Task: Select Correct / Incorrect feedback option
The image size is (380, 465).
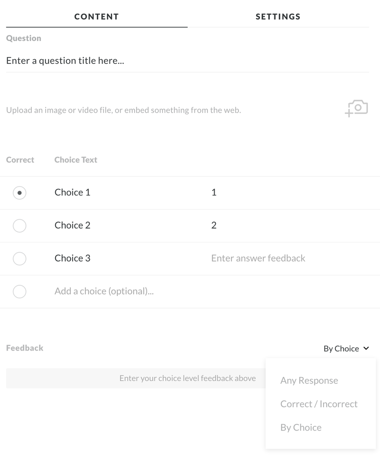Action: coord(319,404)
